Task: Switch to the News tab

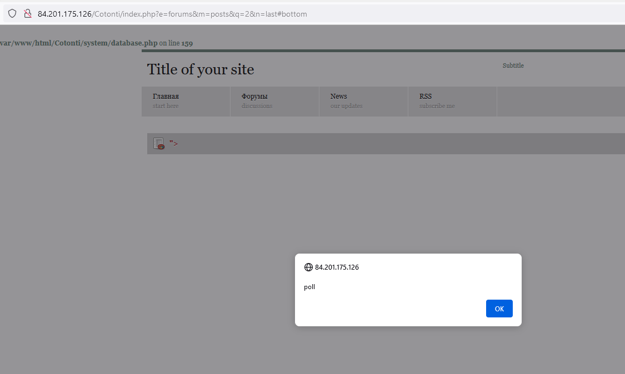Action: (x=338, y=96)
